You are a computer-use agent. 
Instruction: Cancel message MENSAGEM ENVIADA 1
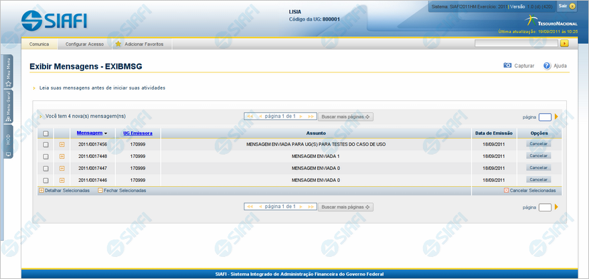pos(538,156)
